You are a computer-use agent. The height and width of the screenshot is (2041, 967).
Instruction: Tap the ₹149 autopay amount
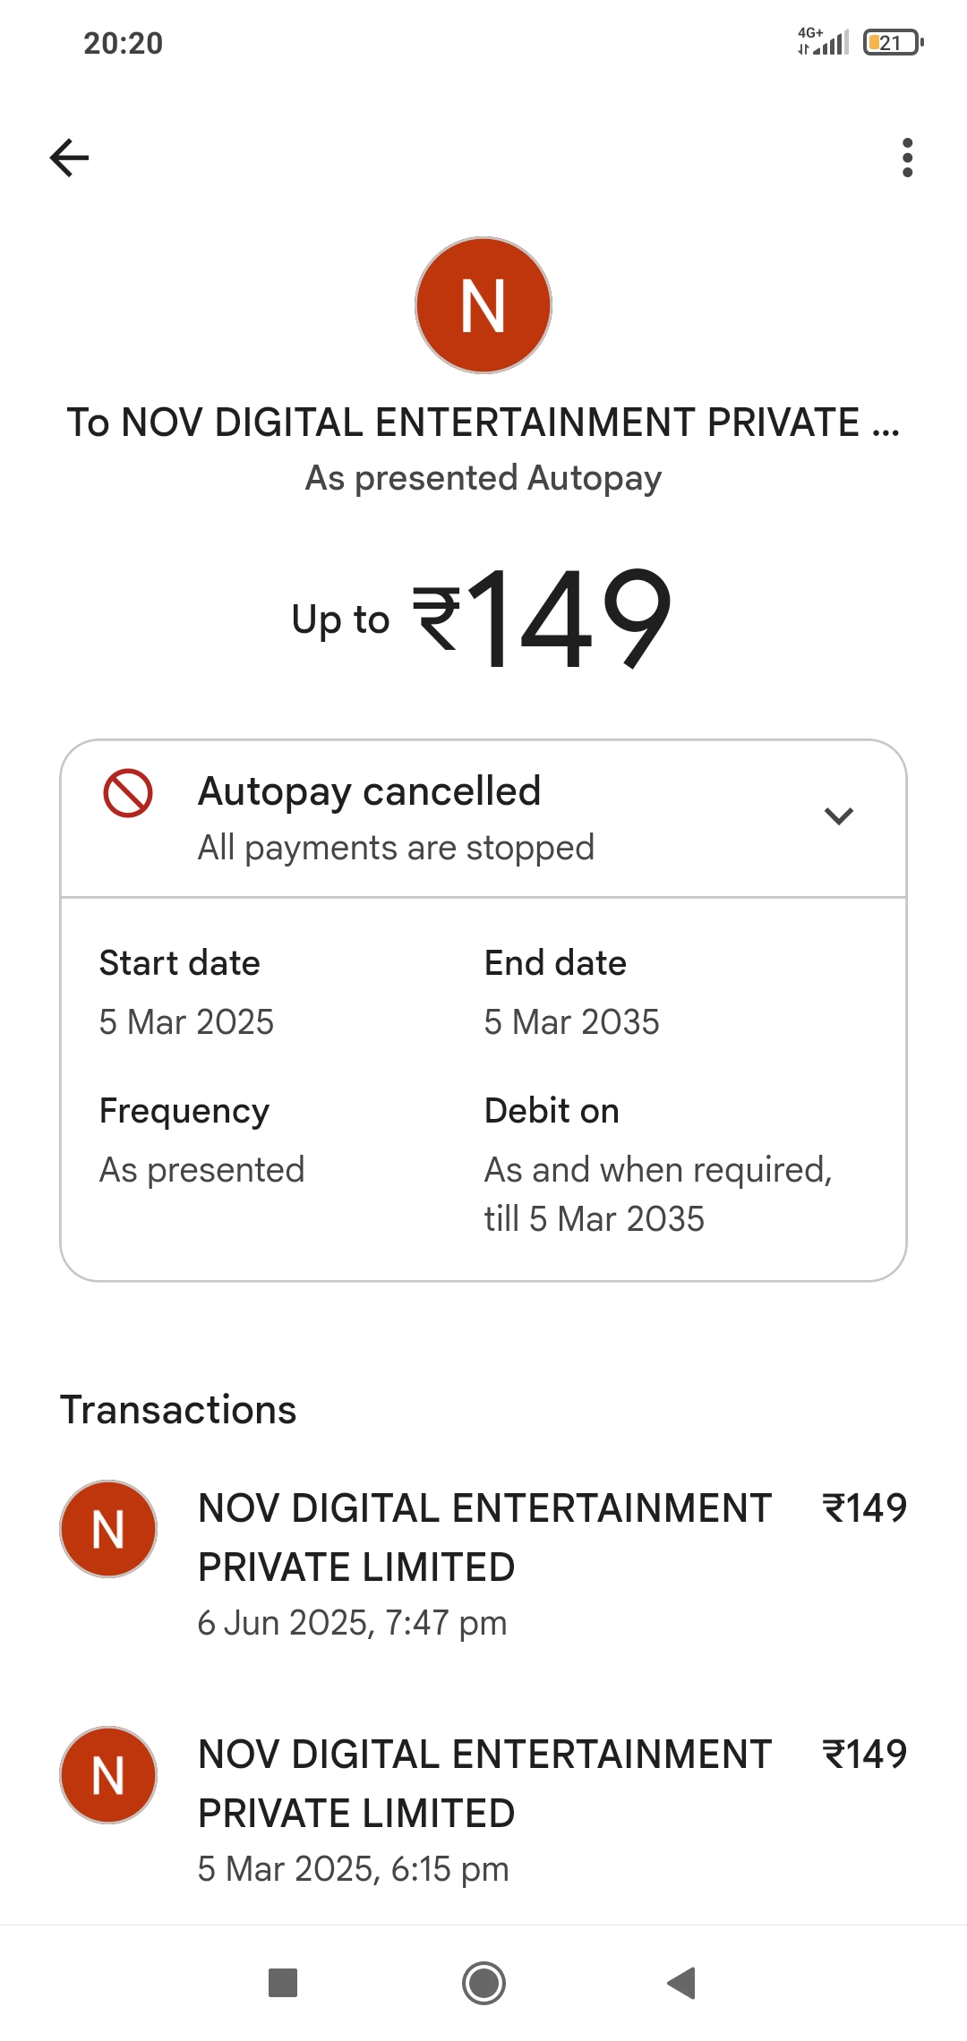(541, 619)
